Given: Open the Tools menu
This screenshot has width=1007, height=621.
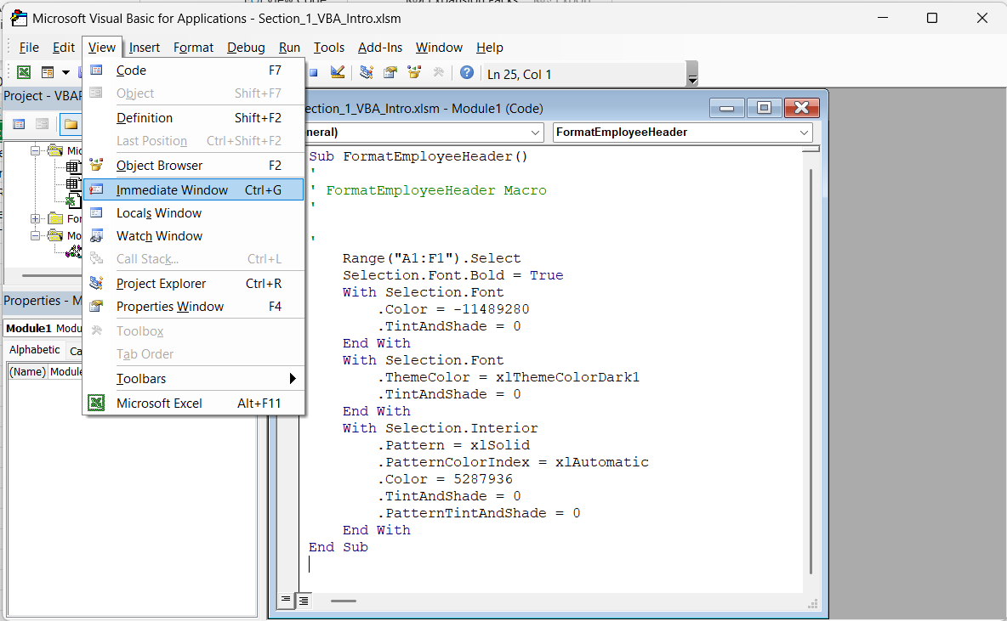Looking at the screenshot, I should click(329, 48).
